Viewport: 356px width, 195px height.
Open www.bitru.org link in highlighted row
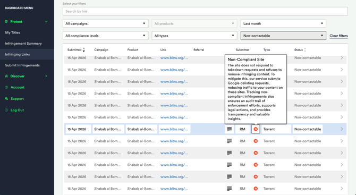(x=174, y=129)
